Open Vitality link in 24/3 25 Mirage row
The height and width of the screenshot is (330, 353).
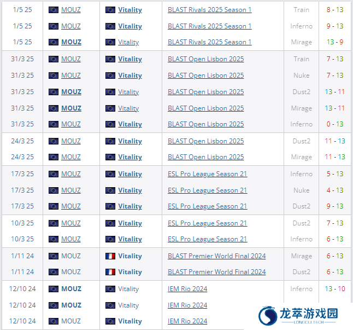(x=130, y=157)
